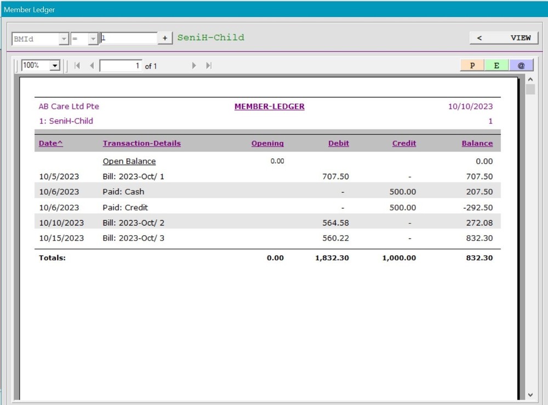
Task: Click date 10/15/2023
Action: [x=61, y=238]
